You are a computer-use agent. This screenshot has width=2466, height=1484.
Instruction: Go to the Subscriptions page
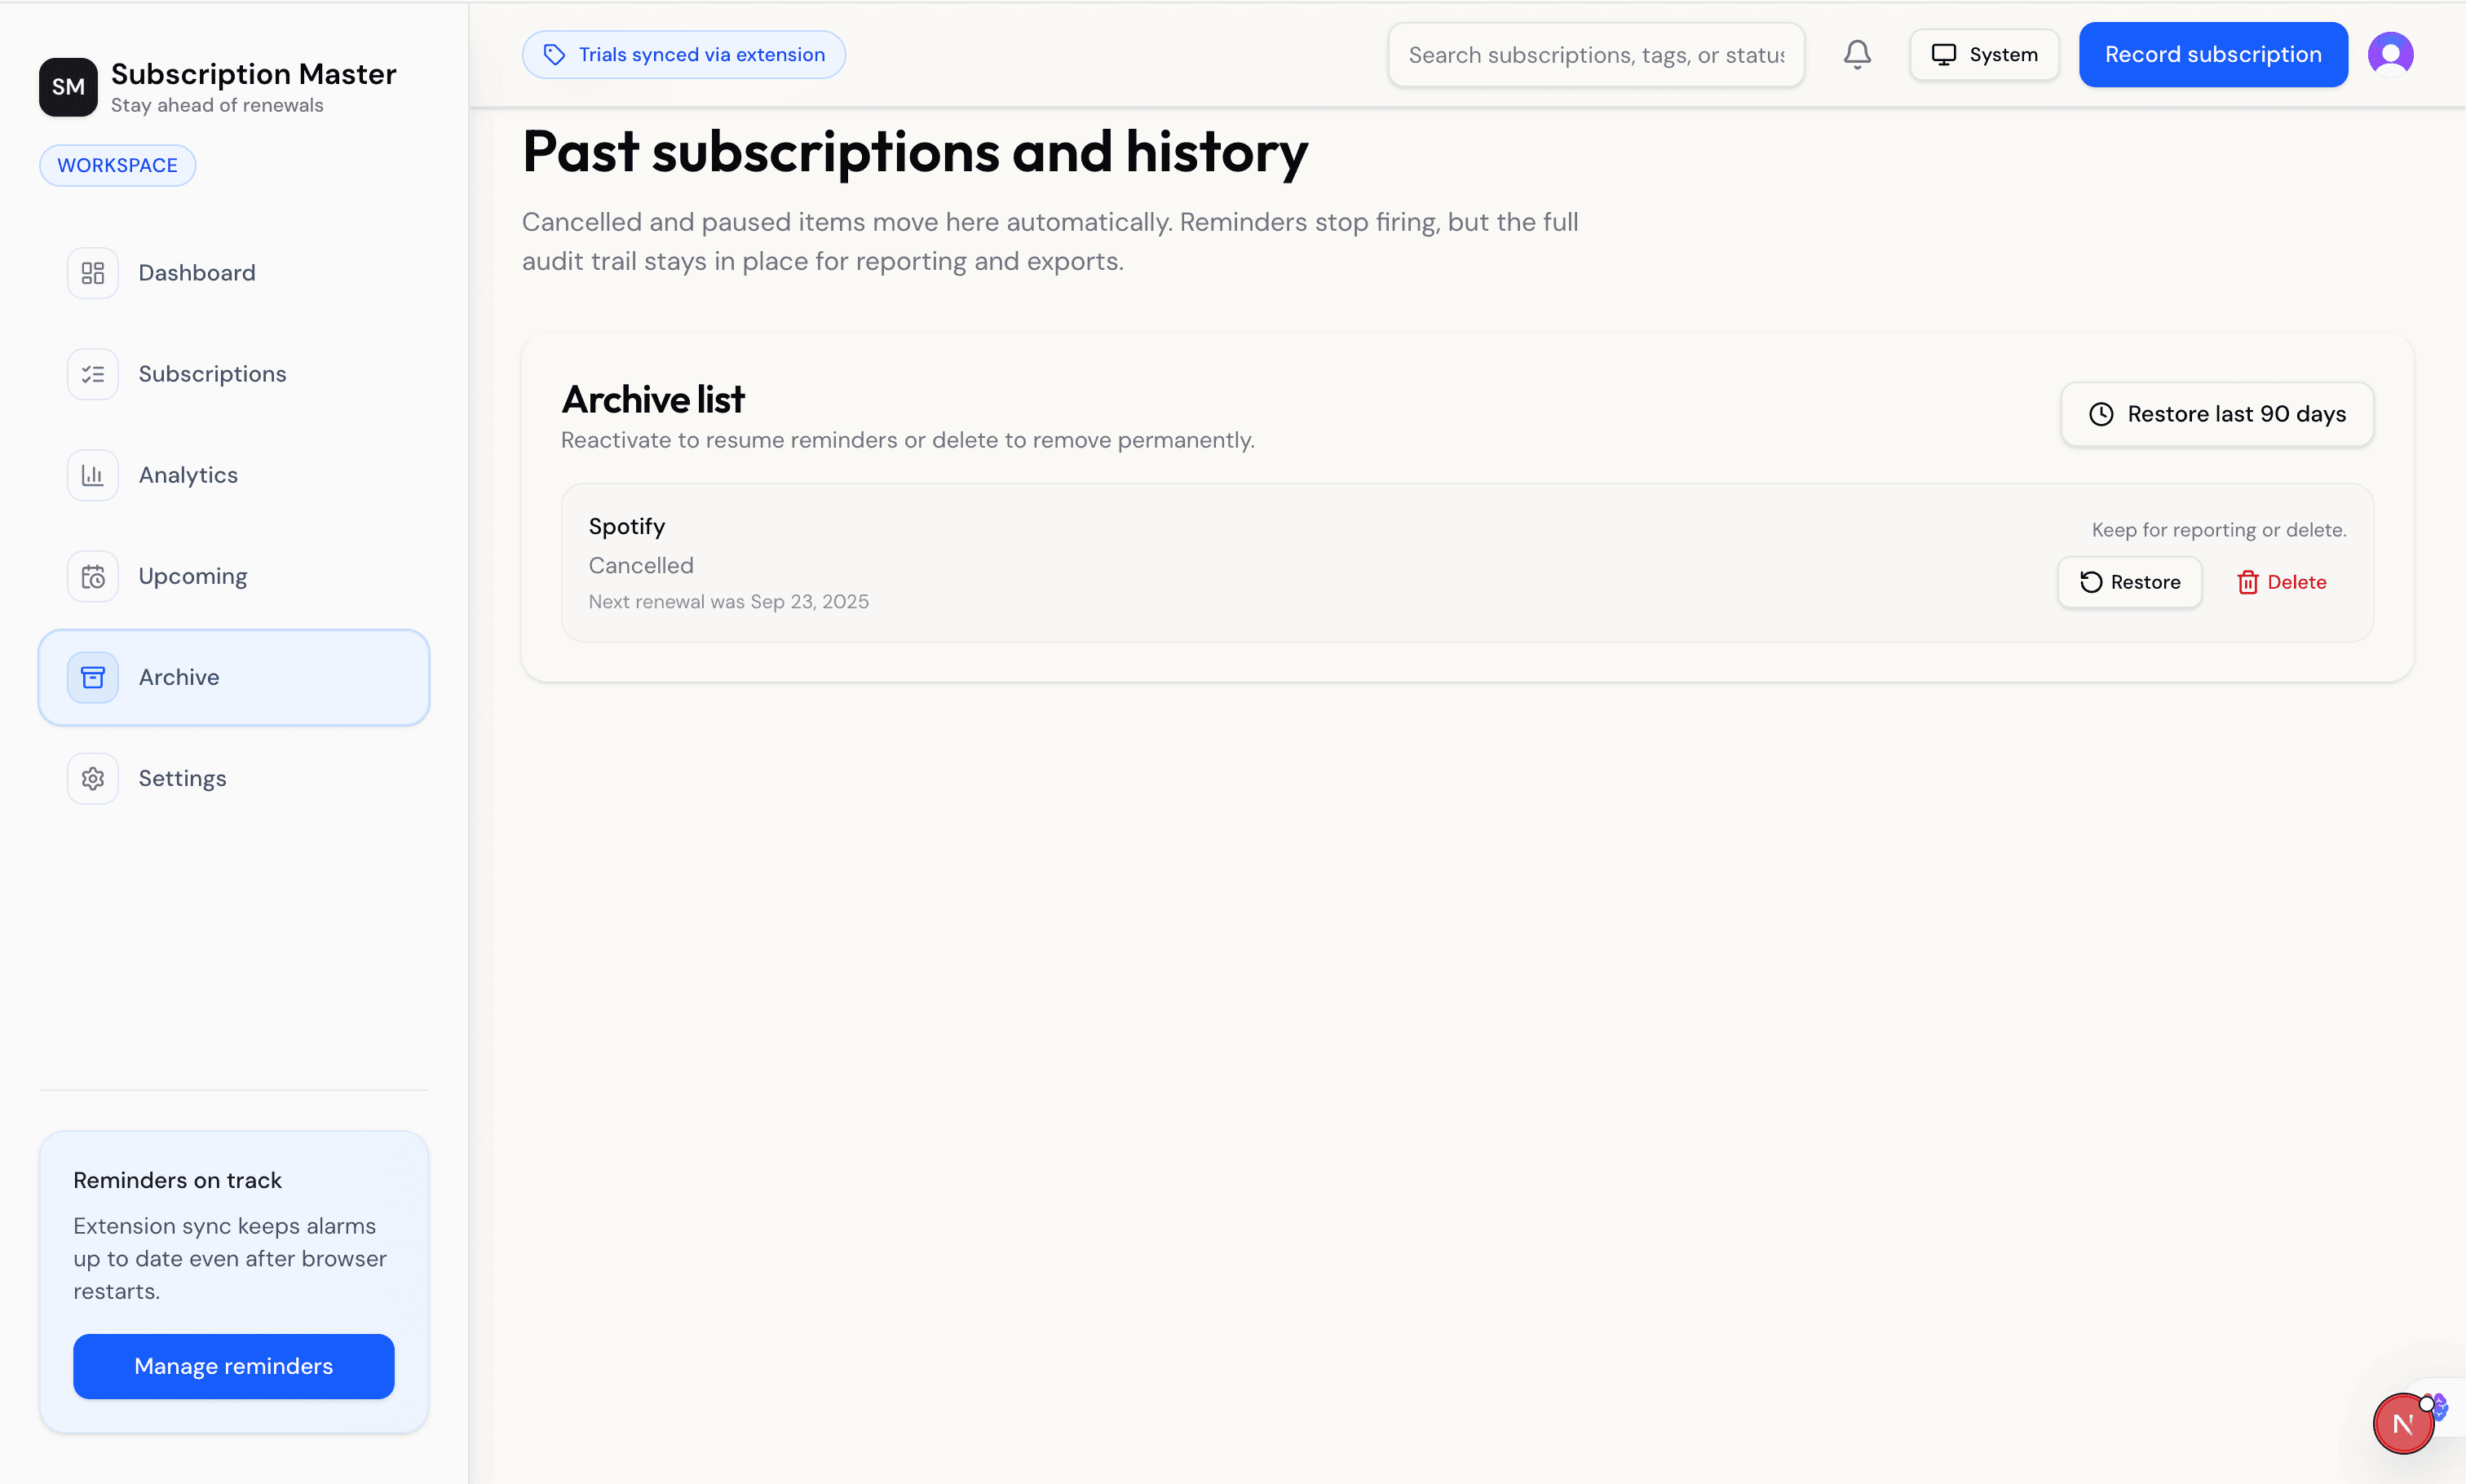212,374
